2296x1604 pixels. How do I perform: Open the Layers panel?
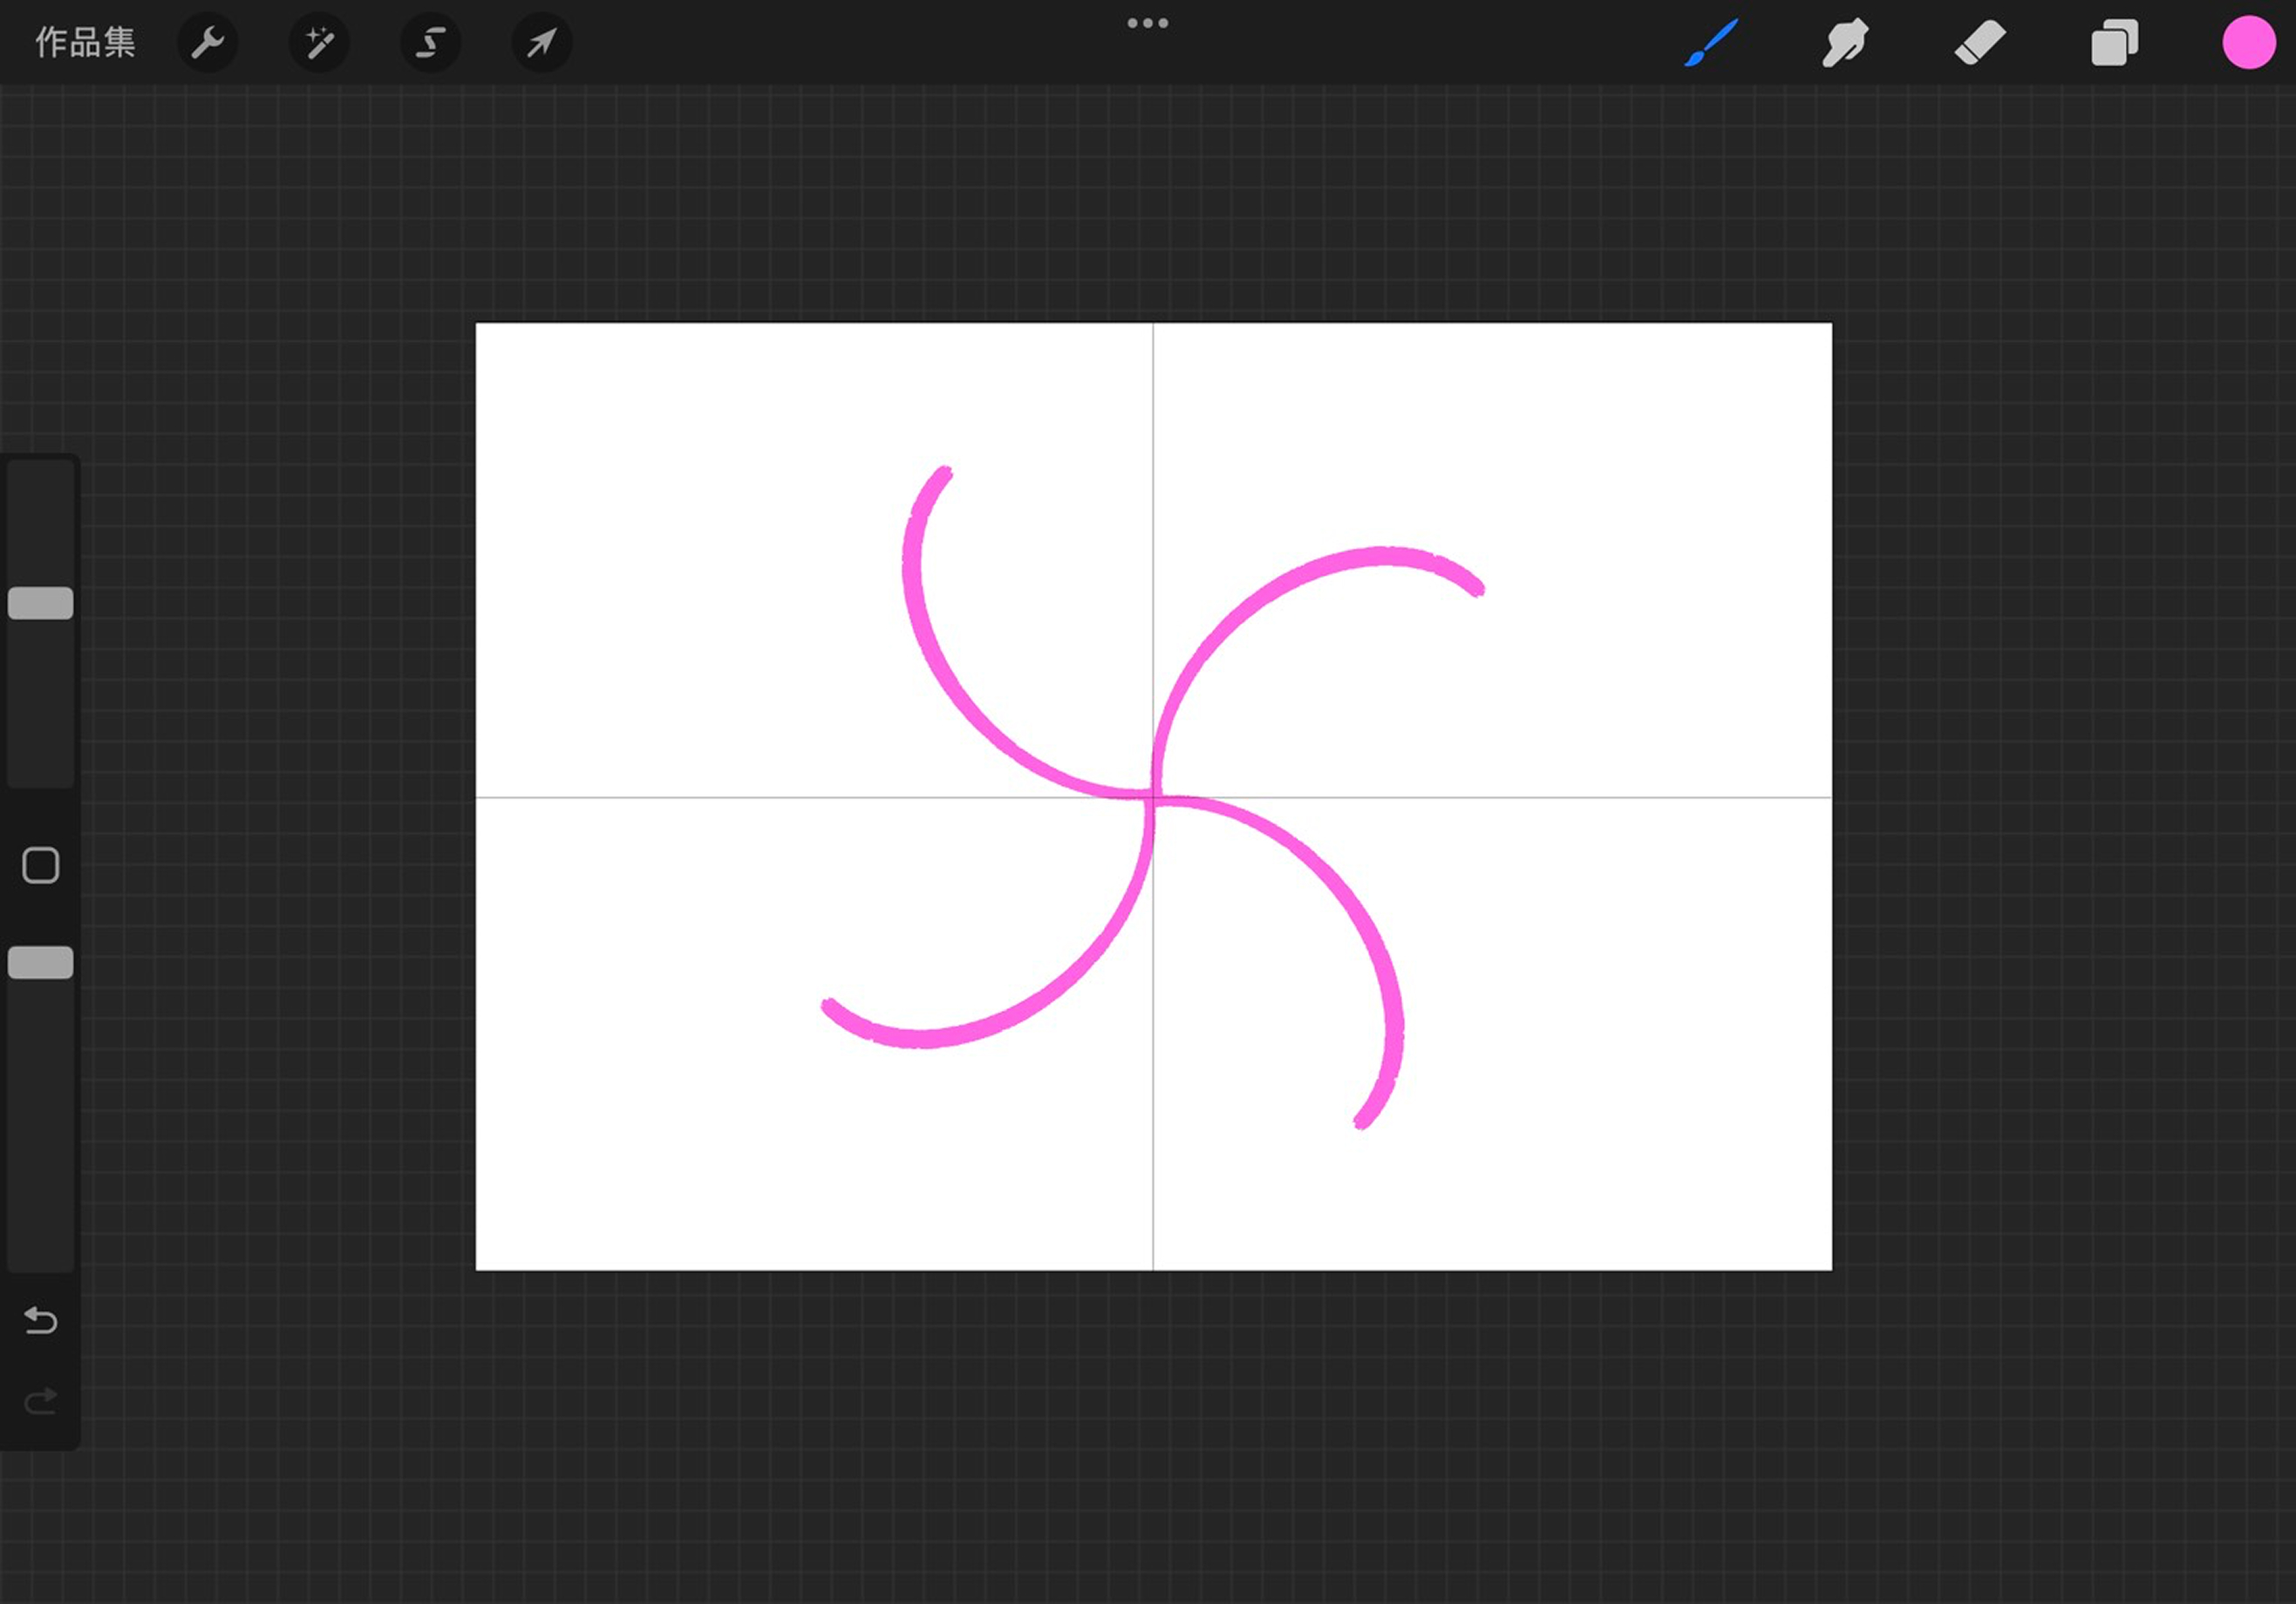(2114, 43)
